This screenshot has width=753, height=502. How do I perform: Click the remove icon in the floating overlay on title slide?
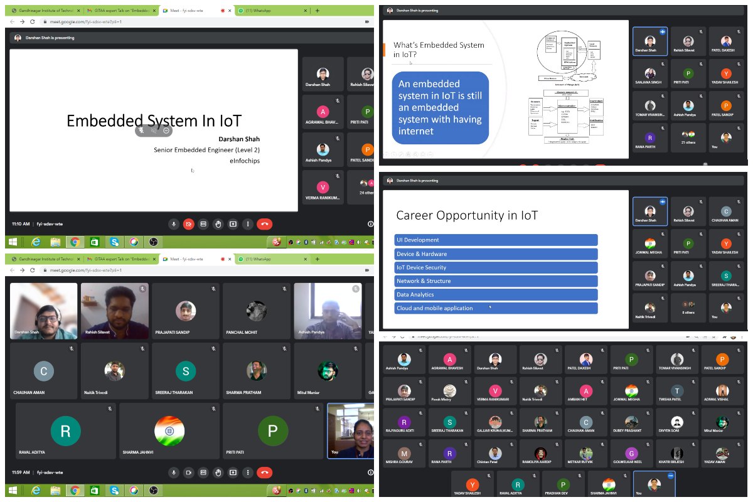pyautogui.click(x=166, y=131)
